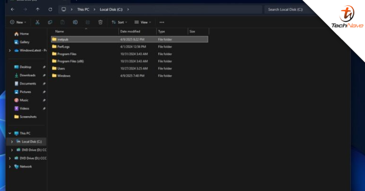365x191 pixels.
Task: Click the pin icon beside Music
Action: [44, 100]
